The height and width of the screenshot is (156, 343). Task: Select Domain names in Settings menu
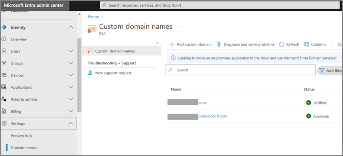coord(23,148)
